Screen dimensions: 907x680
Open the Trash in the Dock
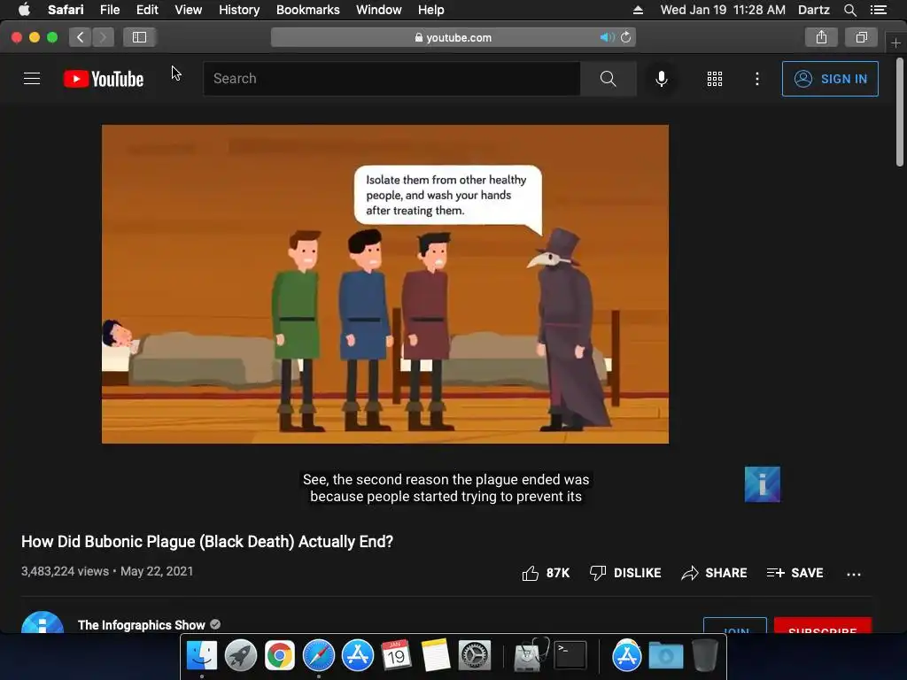click(704, 655)
